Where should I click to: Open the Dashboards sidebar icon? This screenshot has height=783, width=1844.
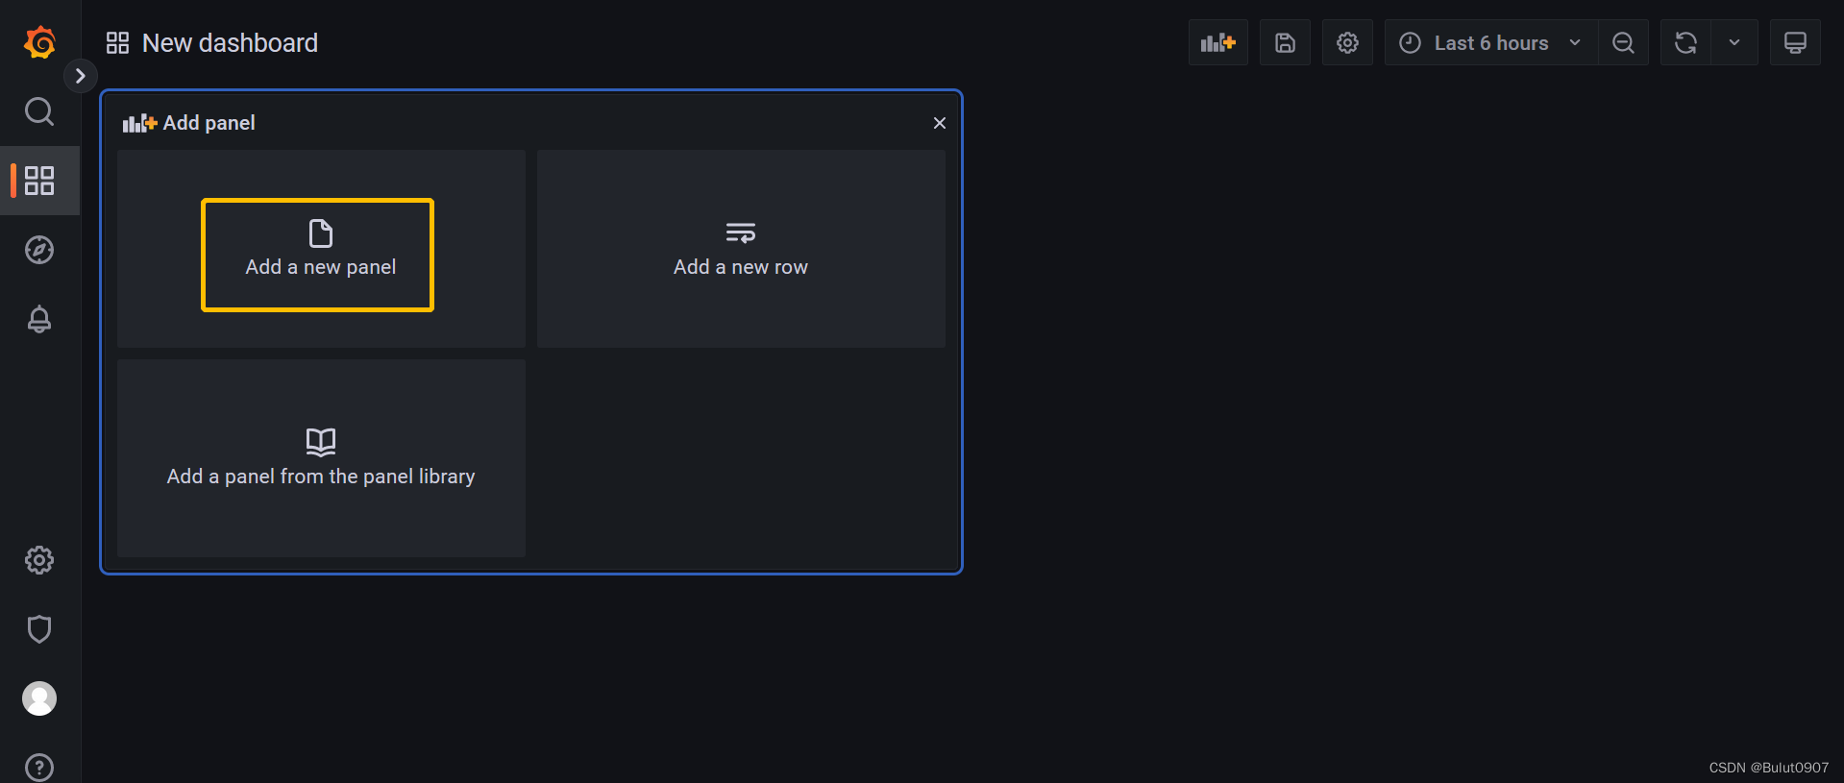tap(39, 181)
